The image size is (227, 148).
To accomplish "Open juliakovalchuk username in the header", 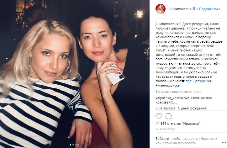I will 180,9.
